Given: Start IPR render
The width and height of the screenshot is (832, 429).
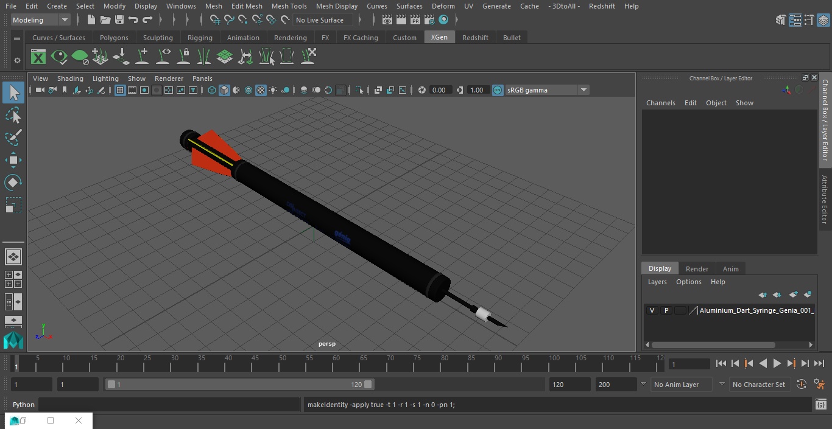Looking at the screenshot, I should click(415, 20).
